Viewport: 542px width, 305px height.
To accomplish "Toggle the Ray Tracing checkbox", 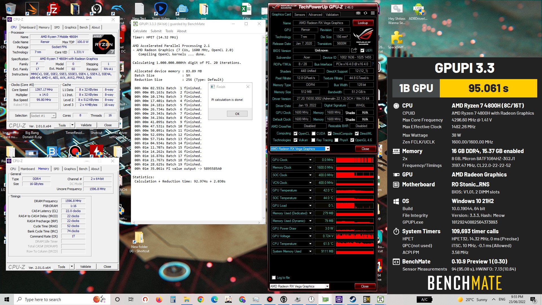I will click(313, 140).
